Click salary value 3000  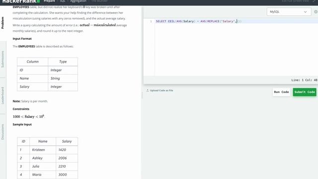click(63, 175)
